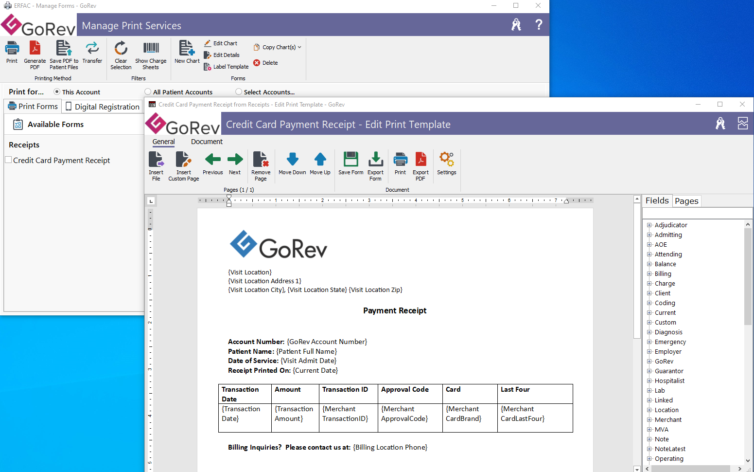Expand the Diagnosis field node
This screenshot has height=472, width=754.
[x=649, y=332]
